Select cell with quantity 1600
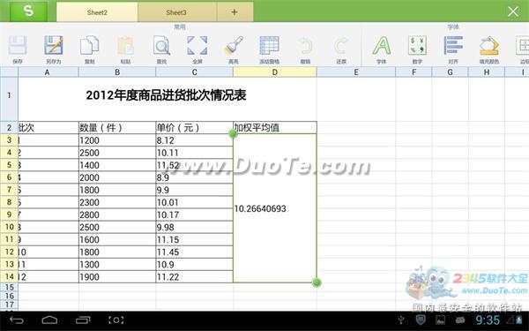 117,239
